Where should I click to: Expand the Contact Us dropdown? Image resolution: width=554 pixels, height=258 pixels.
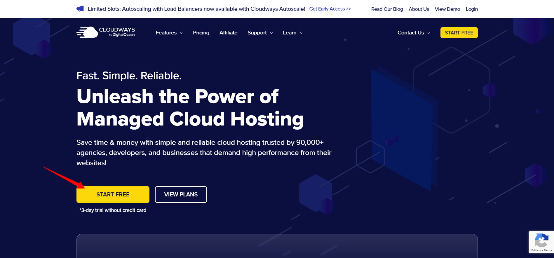coord(414,33)
